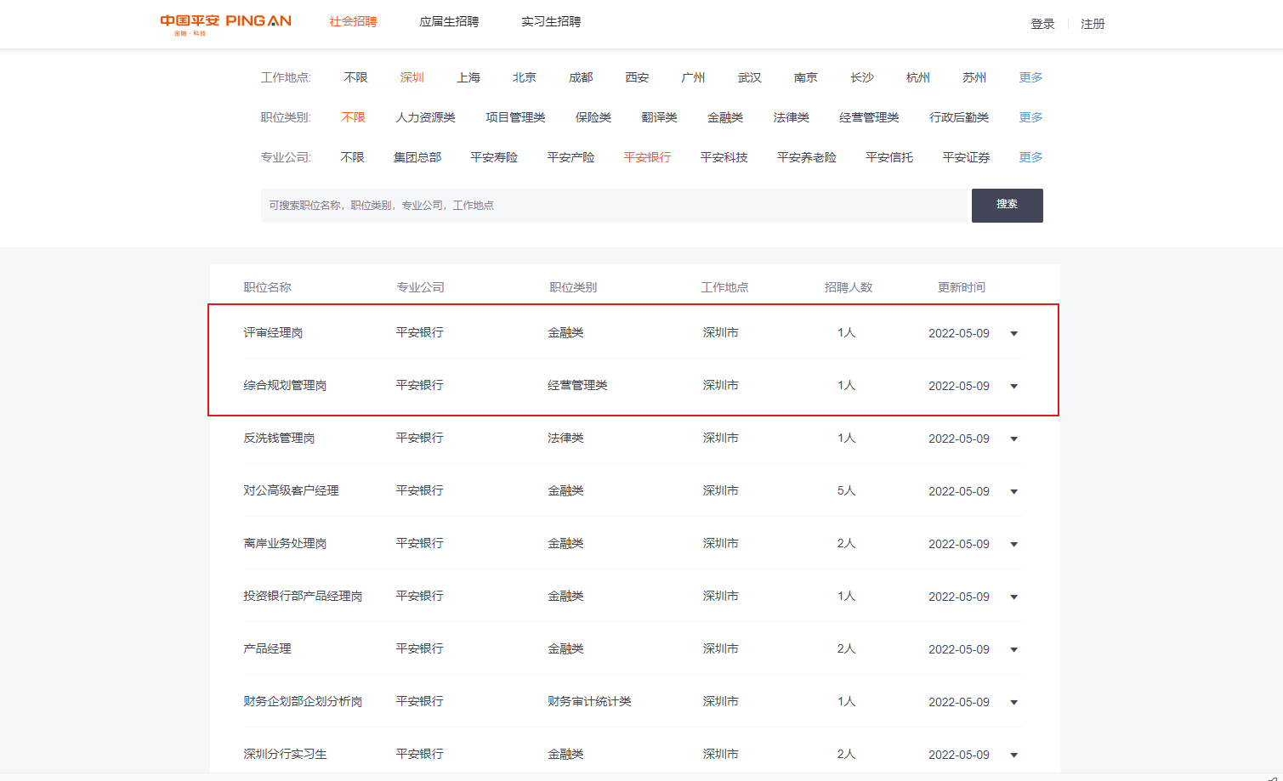Screen dimensions: 1283x781
Task: Select 不限 for 工作地点
Action: pos(355,77)
